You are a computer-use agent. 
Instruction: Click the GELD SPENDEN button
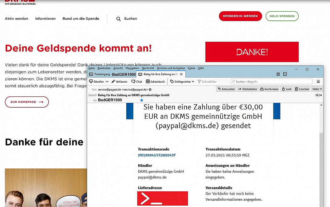[282, 16]
